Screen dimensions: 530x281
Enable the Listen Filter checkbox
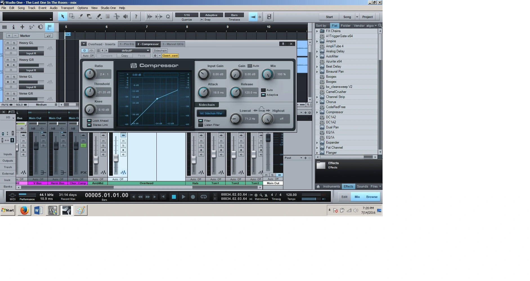click(201, 125)
